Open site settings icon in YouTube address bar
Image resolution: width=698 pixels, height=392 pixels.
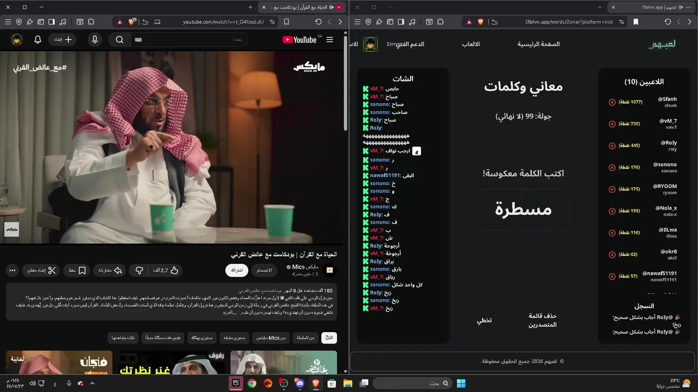pos(272,22)
